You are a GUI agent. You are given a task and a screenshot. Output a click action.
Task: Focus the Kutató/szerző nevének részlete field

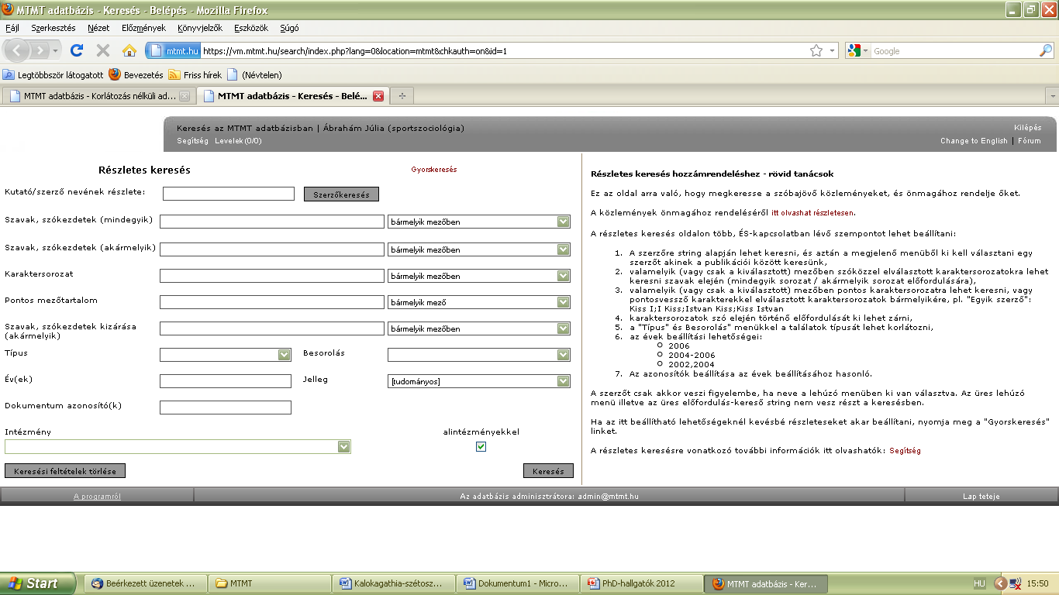[x=229, y=194]
